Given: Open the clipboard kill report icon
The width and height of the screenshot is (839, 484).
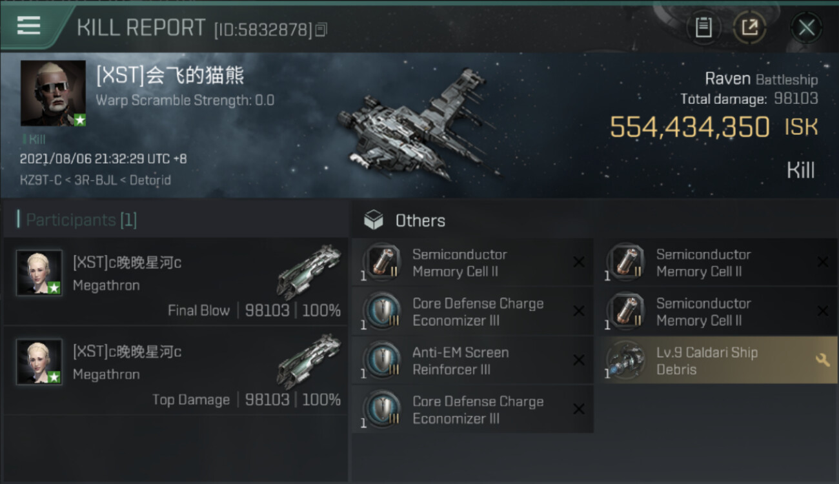Looking at the screenshot, I should click(703, 27).
